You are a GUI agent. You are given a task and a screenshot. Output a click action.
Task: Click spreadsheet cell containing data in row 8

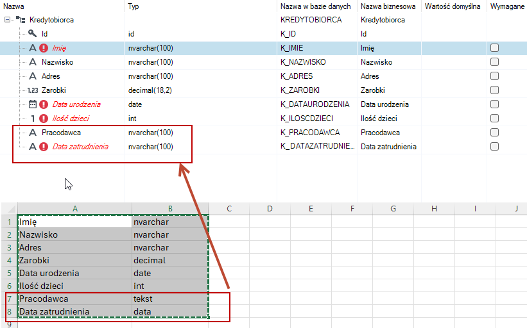[x=170, y=311]
